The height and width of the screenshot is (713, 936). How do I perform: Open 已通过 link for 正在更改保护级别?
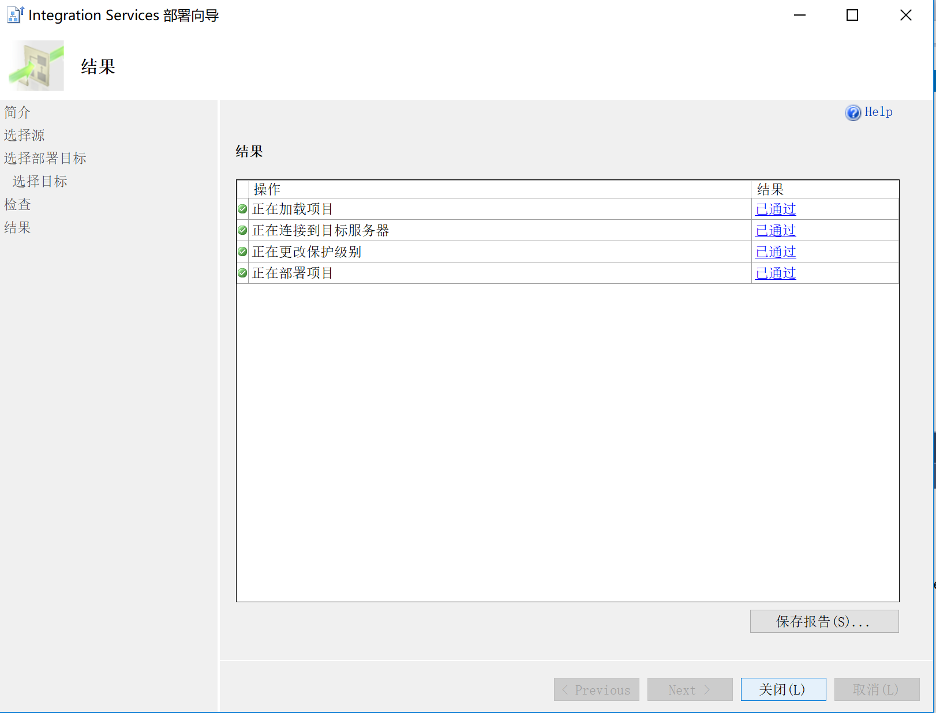[x=776, y=252]
